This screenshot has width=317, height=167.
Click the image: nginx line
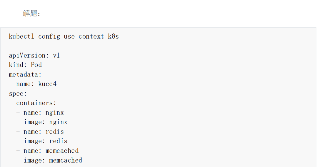(46, 122)
